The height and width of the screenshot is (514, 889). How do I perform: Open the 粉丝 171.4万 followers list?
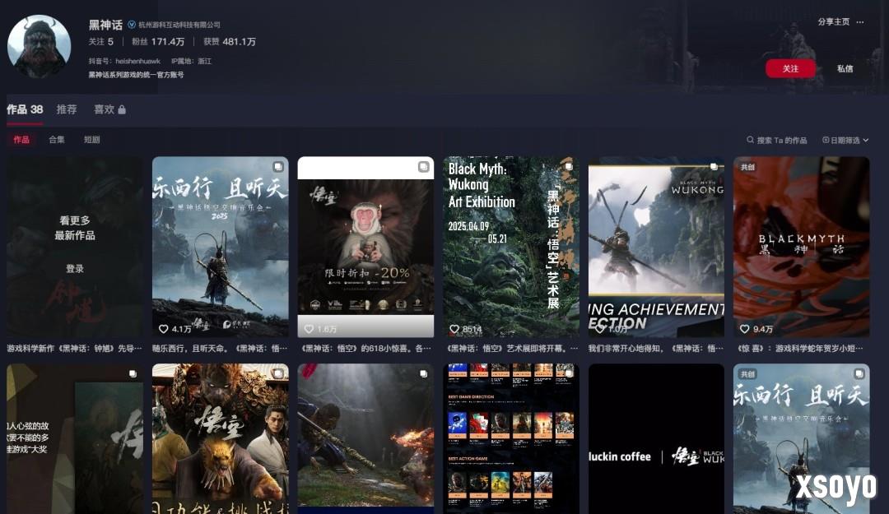click(158, 41)
